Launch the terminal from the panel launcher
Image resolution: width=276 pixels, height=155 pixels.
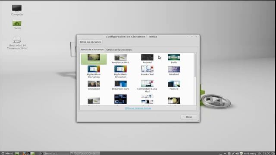point(28,153)
